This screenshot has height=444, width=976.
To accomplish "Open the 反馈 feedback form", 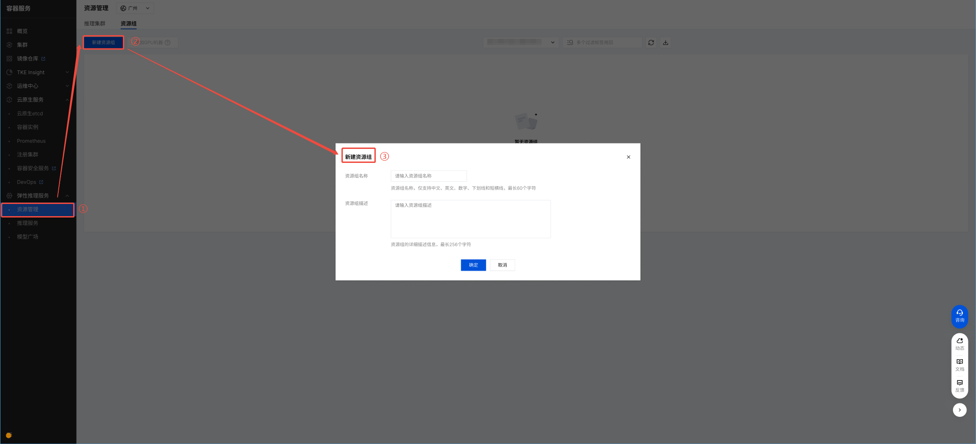I will click(960, 386).
